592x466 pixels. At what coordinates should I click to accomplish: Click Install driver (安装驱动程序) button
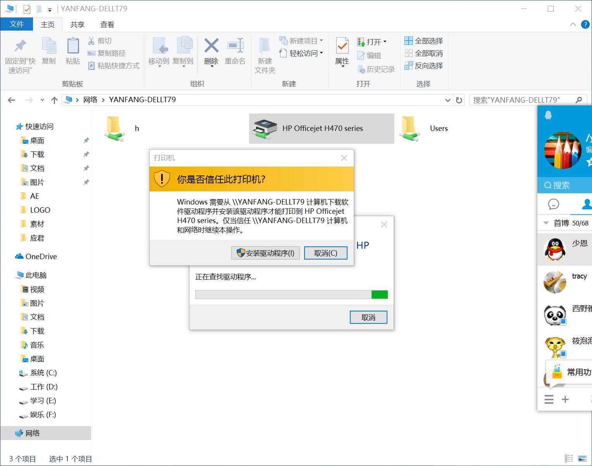tap(265, 253)
